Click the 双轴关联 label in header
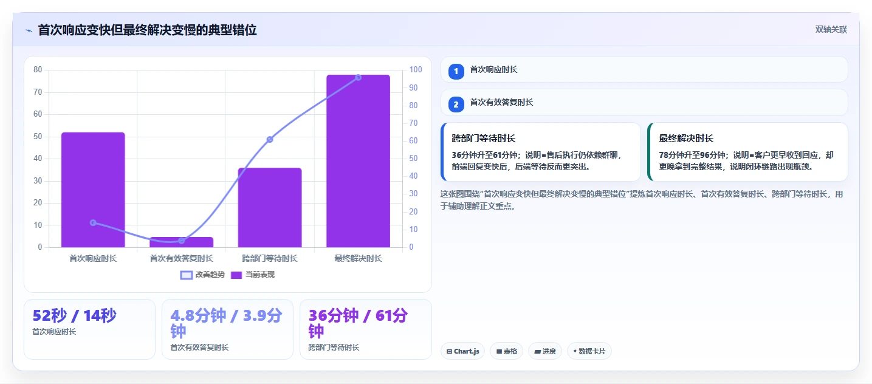 (831, 29)
